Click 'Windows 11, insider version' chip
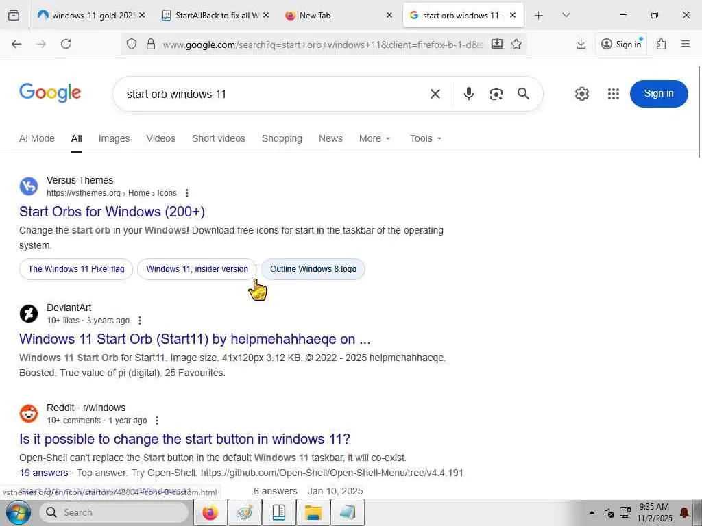 pos(197,269)
